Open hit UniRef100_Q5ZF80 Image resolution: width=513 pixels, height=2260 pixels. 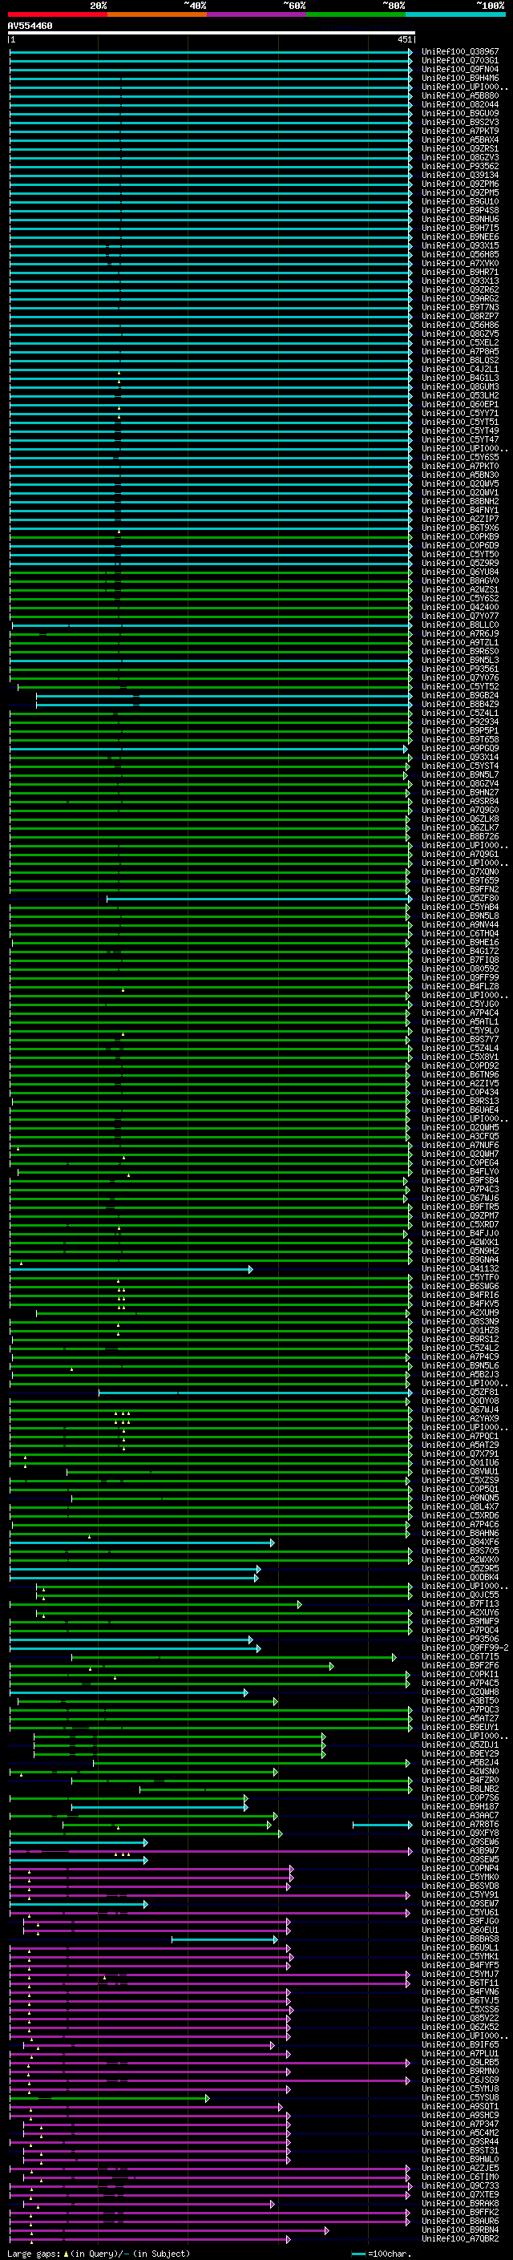460,899
